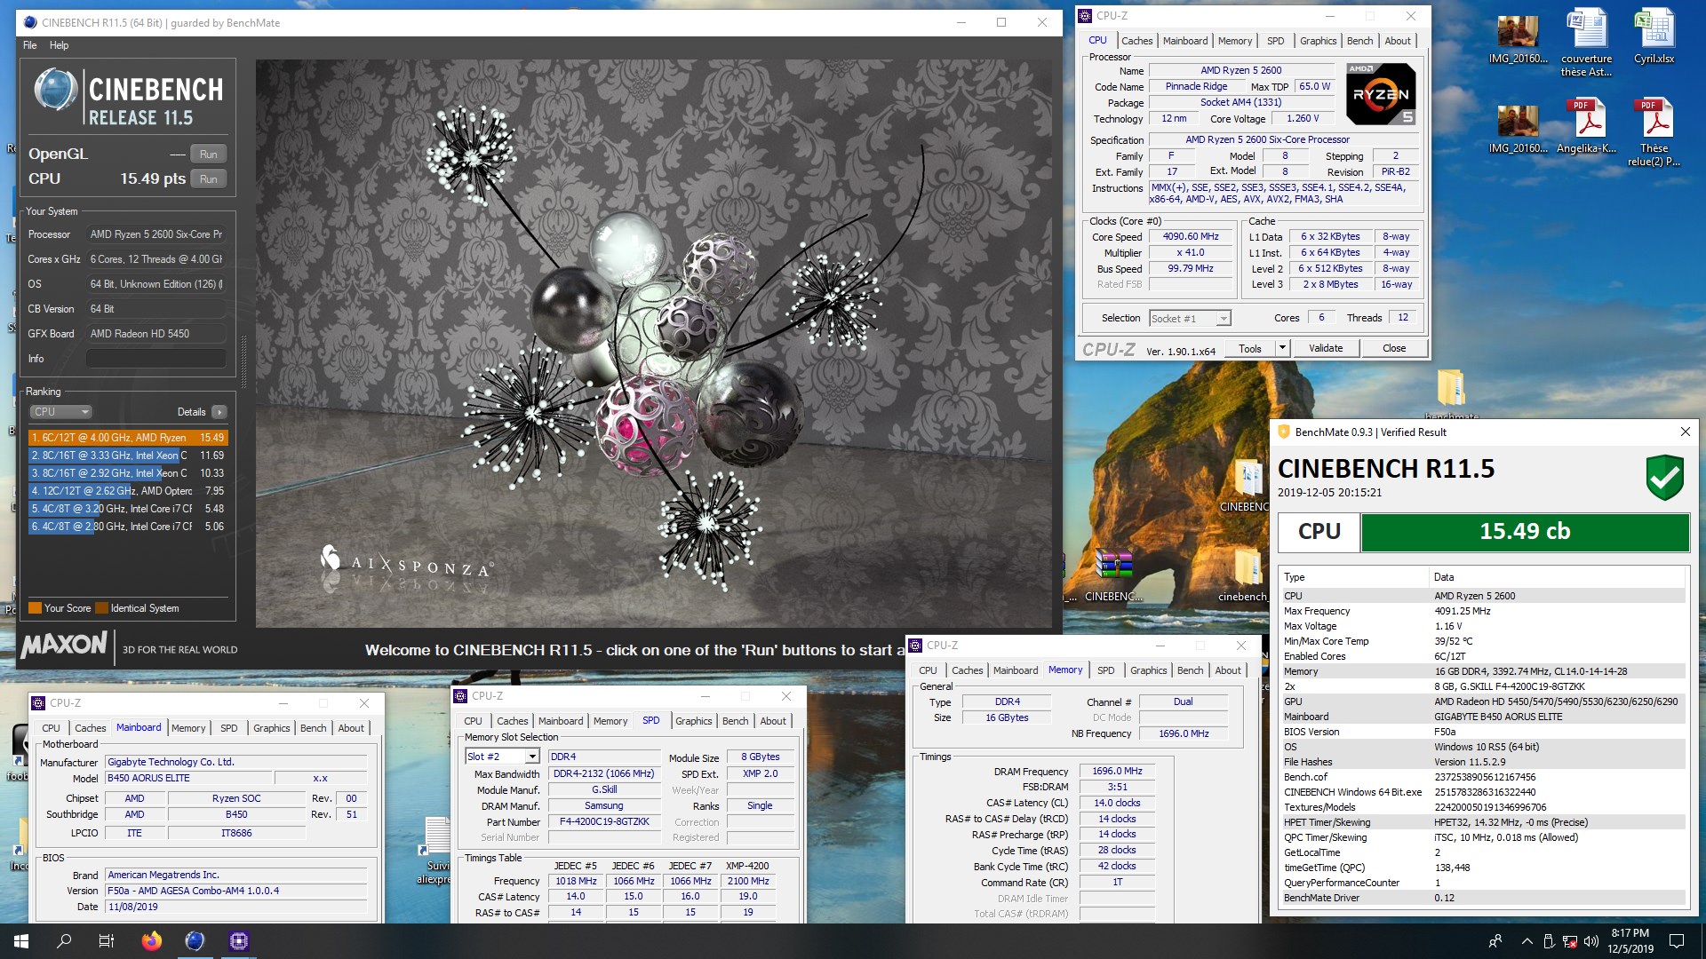
Task: Switch to CPU-Z taskbar icon
Action: (x=238, y=941)
